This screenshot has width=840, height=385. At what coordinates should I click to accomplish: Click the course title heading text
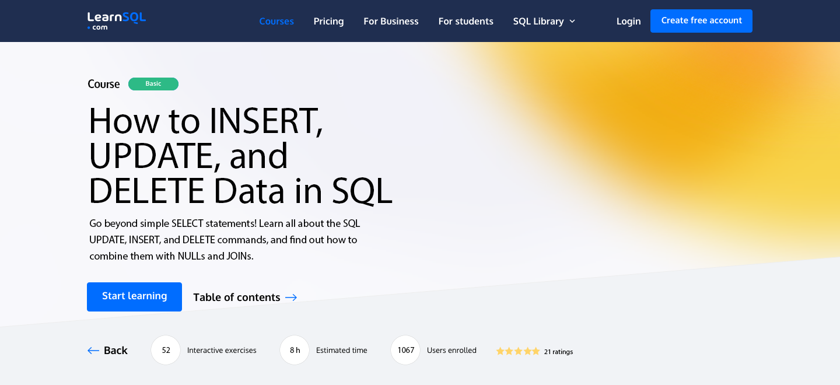pyautogui.click(x=240, y=155)
